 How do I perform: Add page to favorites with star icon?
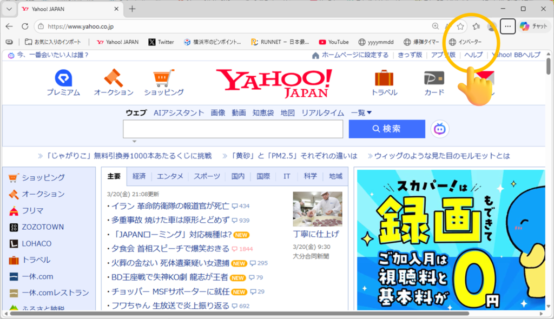[x=460, y=26]
